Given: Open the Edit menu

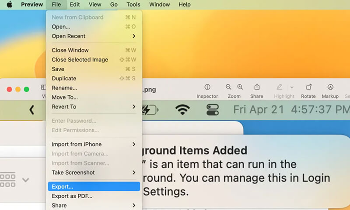Looking at the screenshot, I should [75, 4].
